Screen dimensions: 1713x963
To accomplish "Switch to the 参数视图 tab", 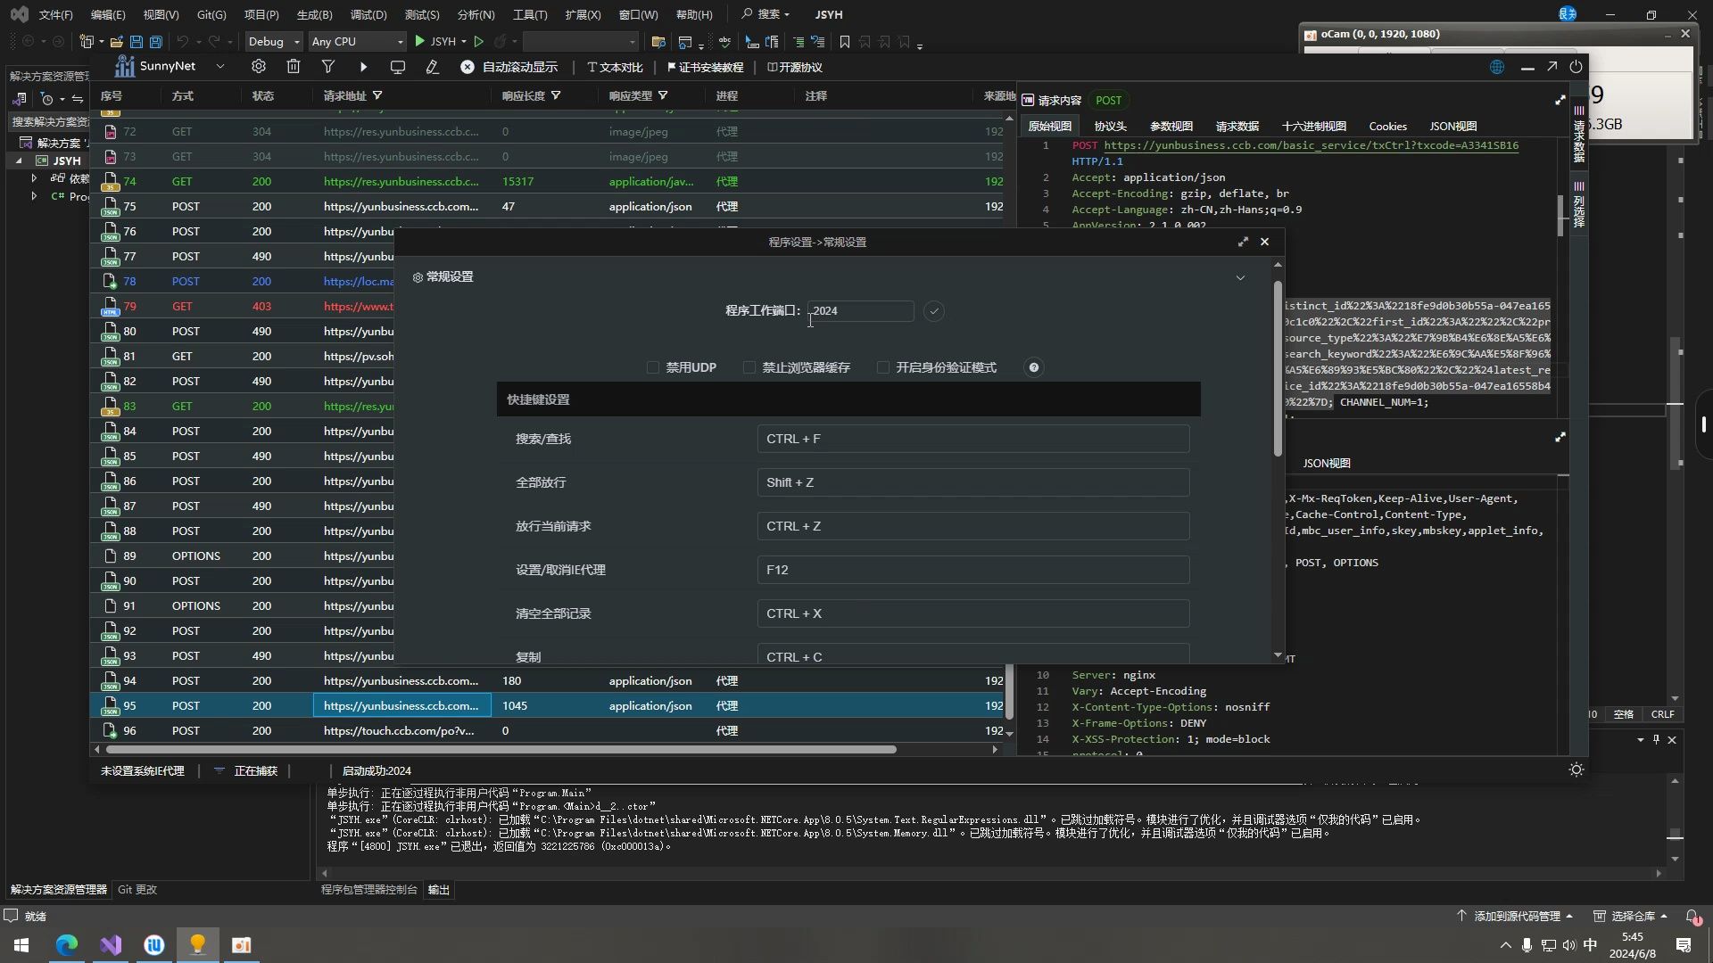I will click(1171, 126).
